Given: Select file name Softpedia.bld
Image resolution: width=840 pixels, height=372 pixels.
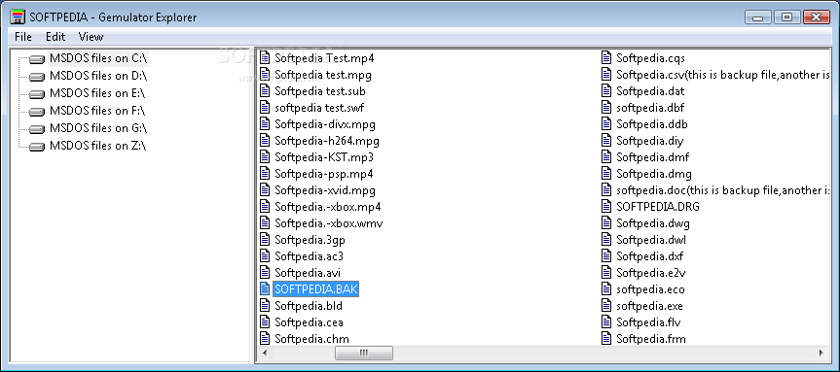Looking at the screenshot, I should (x=308, y=306).
